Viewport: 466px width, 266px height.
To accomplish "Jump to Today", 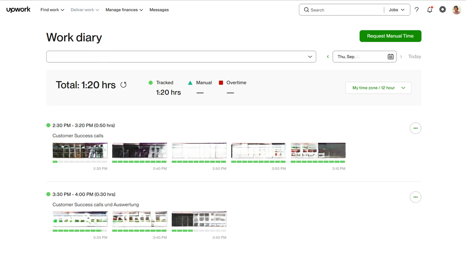I will (x=415, y=57).
